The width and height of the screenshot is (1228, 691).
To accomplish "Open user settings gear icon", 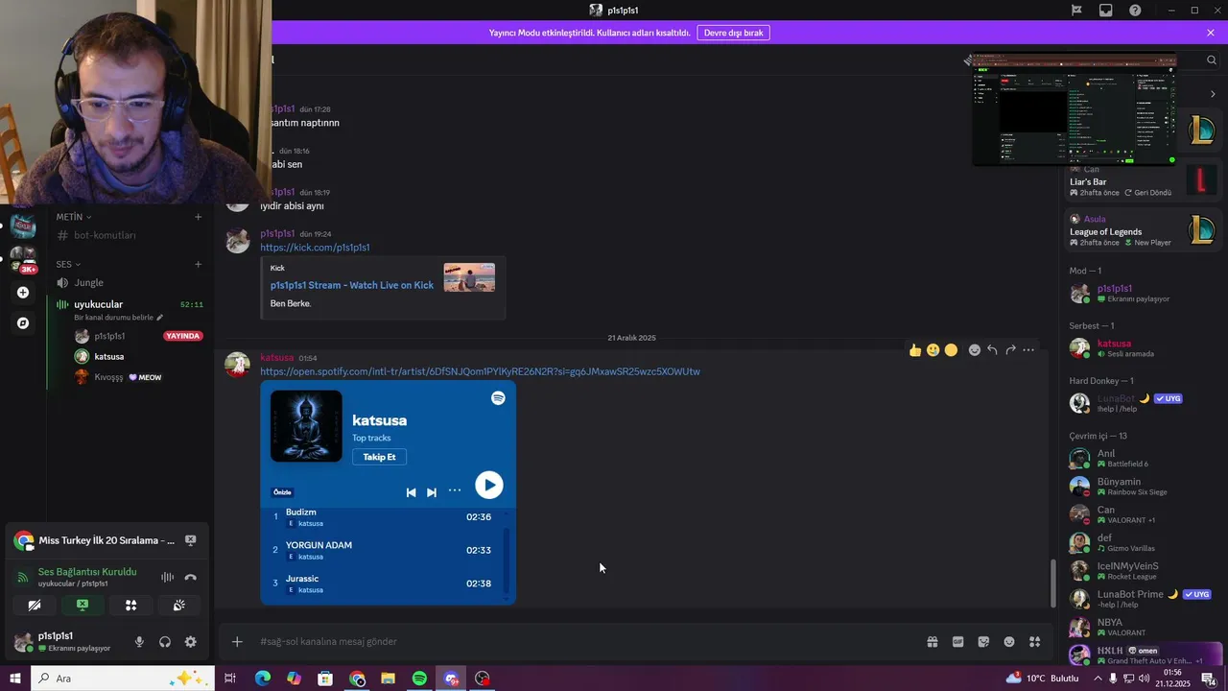I will click(190, 642).
